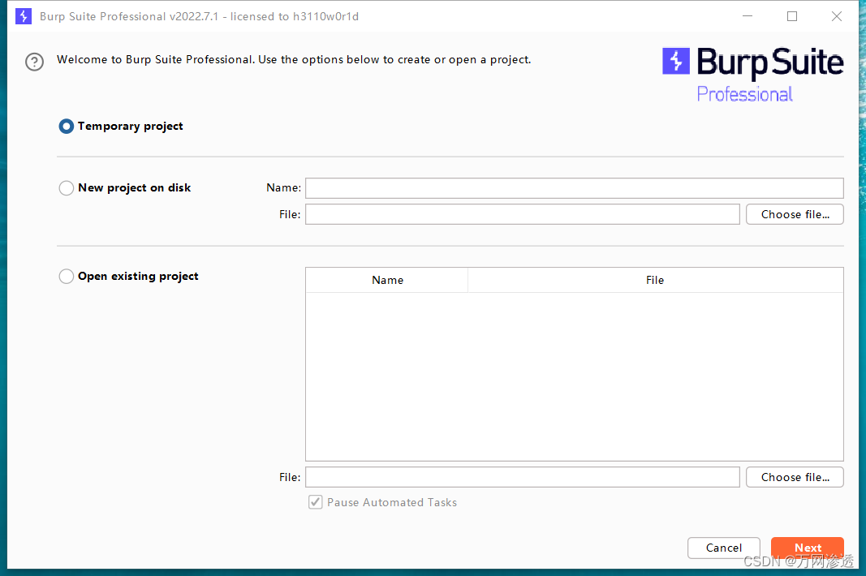Click the Burp Suite lightning icon in title bar
Viewport: 866px width, 576px height.
pos(24,15)
